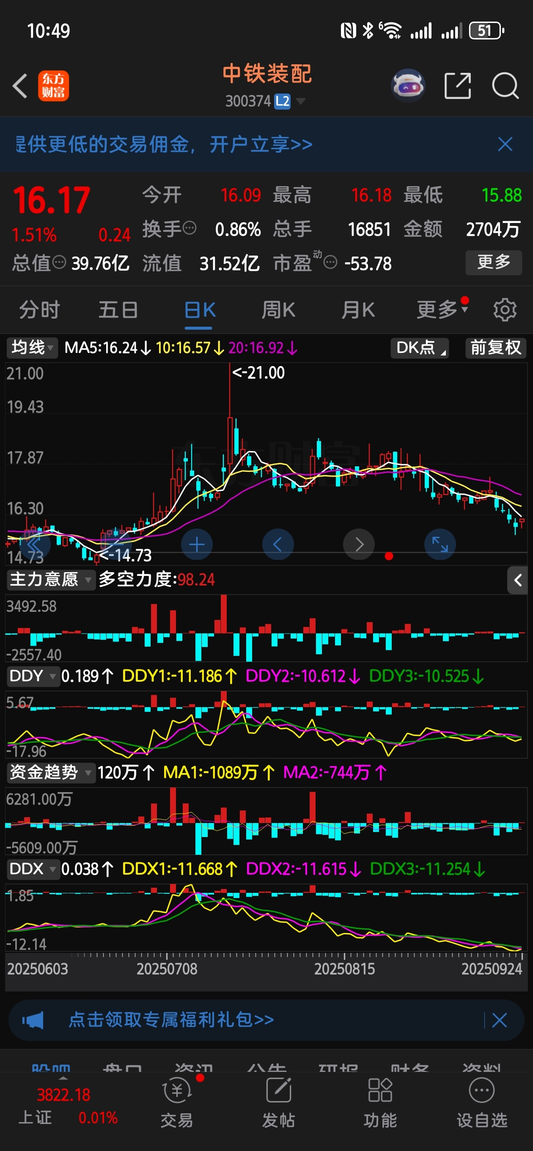
Task: Tap the MA1:-1089万 label
Action: point(218,773)
